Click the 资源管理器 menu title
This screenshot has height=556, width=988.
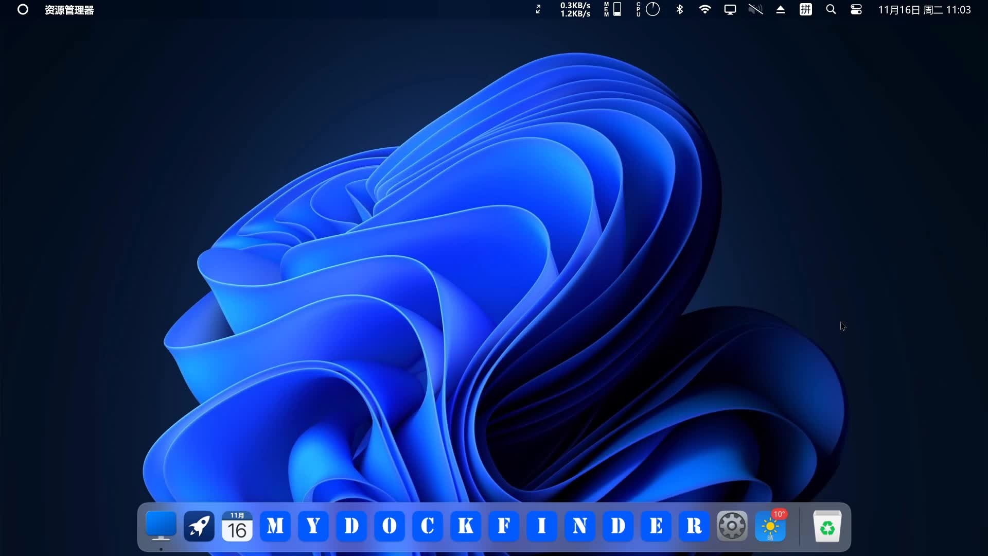tap(69, 10)
